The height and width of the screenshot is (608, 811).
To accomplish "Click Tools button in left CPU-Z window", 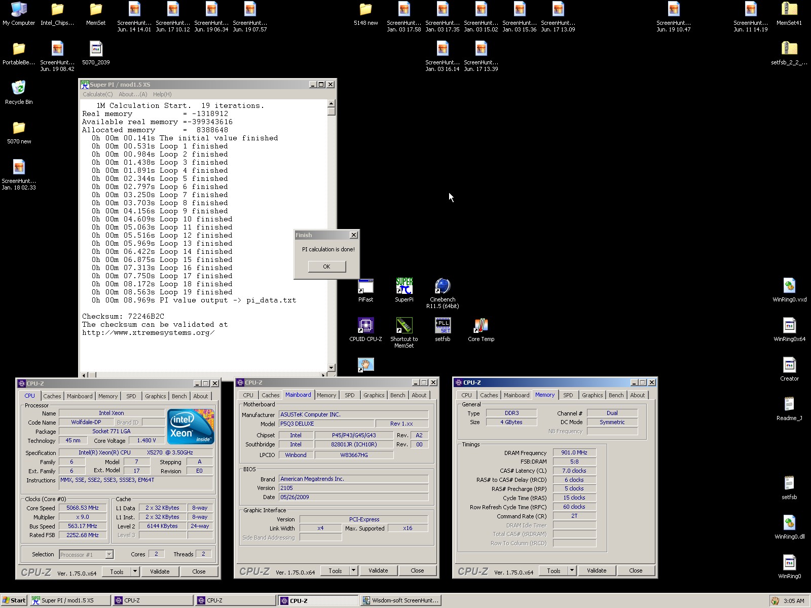I will 117,572.
